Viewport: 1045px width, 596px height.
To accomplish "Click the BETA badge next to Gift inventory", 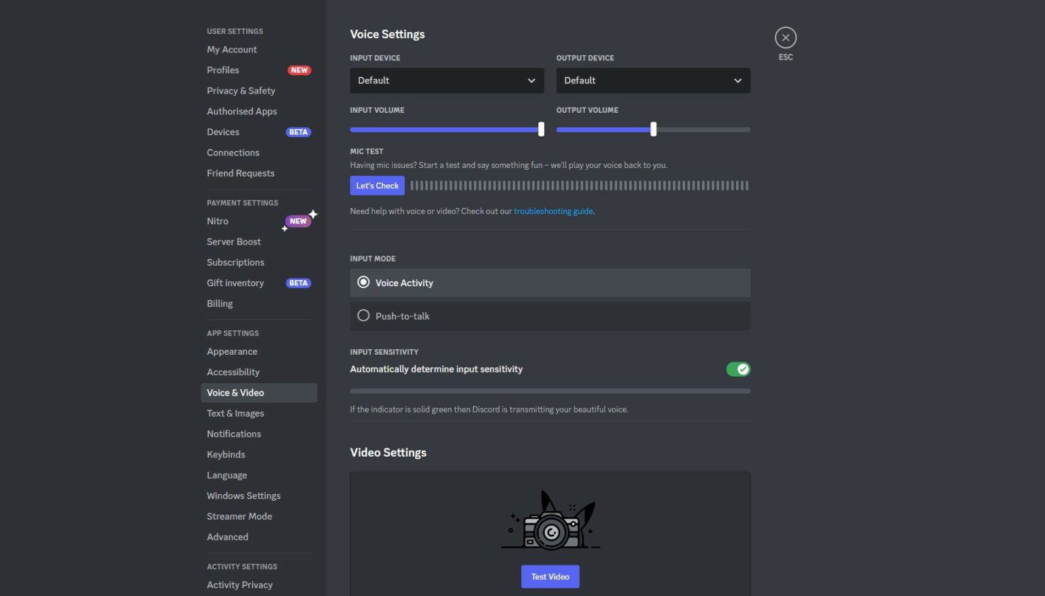I will pos(298,283).
